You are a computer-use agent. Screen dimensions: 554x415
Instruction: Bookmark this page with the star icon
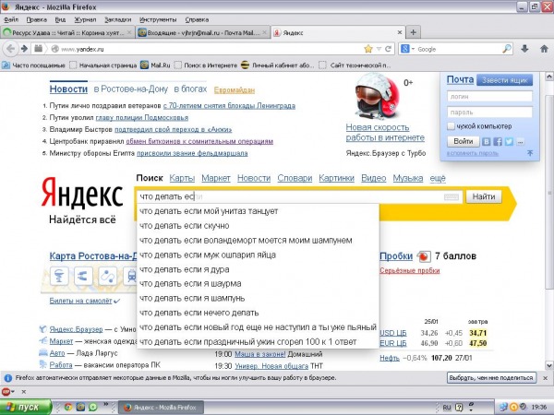[x=368, y=49]
